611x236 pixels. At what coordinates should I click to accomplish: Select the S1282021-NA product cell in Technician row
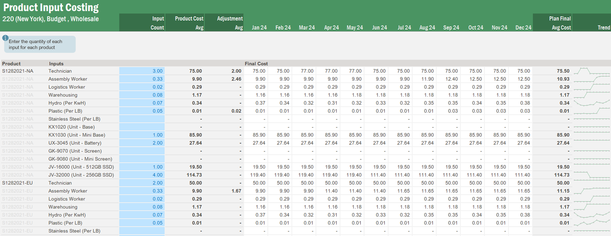pyautogui.click(x=18, y=71)
